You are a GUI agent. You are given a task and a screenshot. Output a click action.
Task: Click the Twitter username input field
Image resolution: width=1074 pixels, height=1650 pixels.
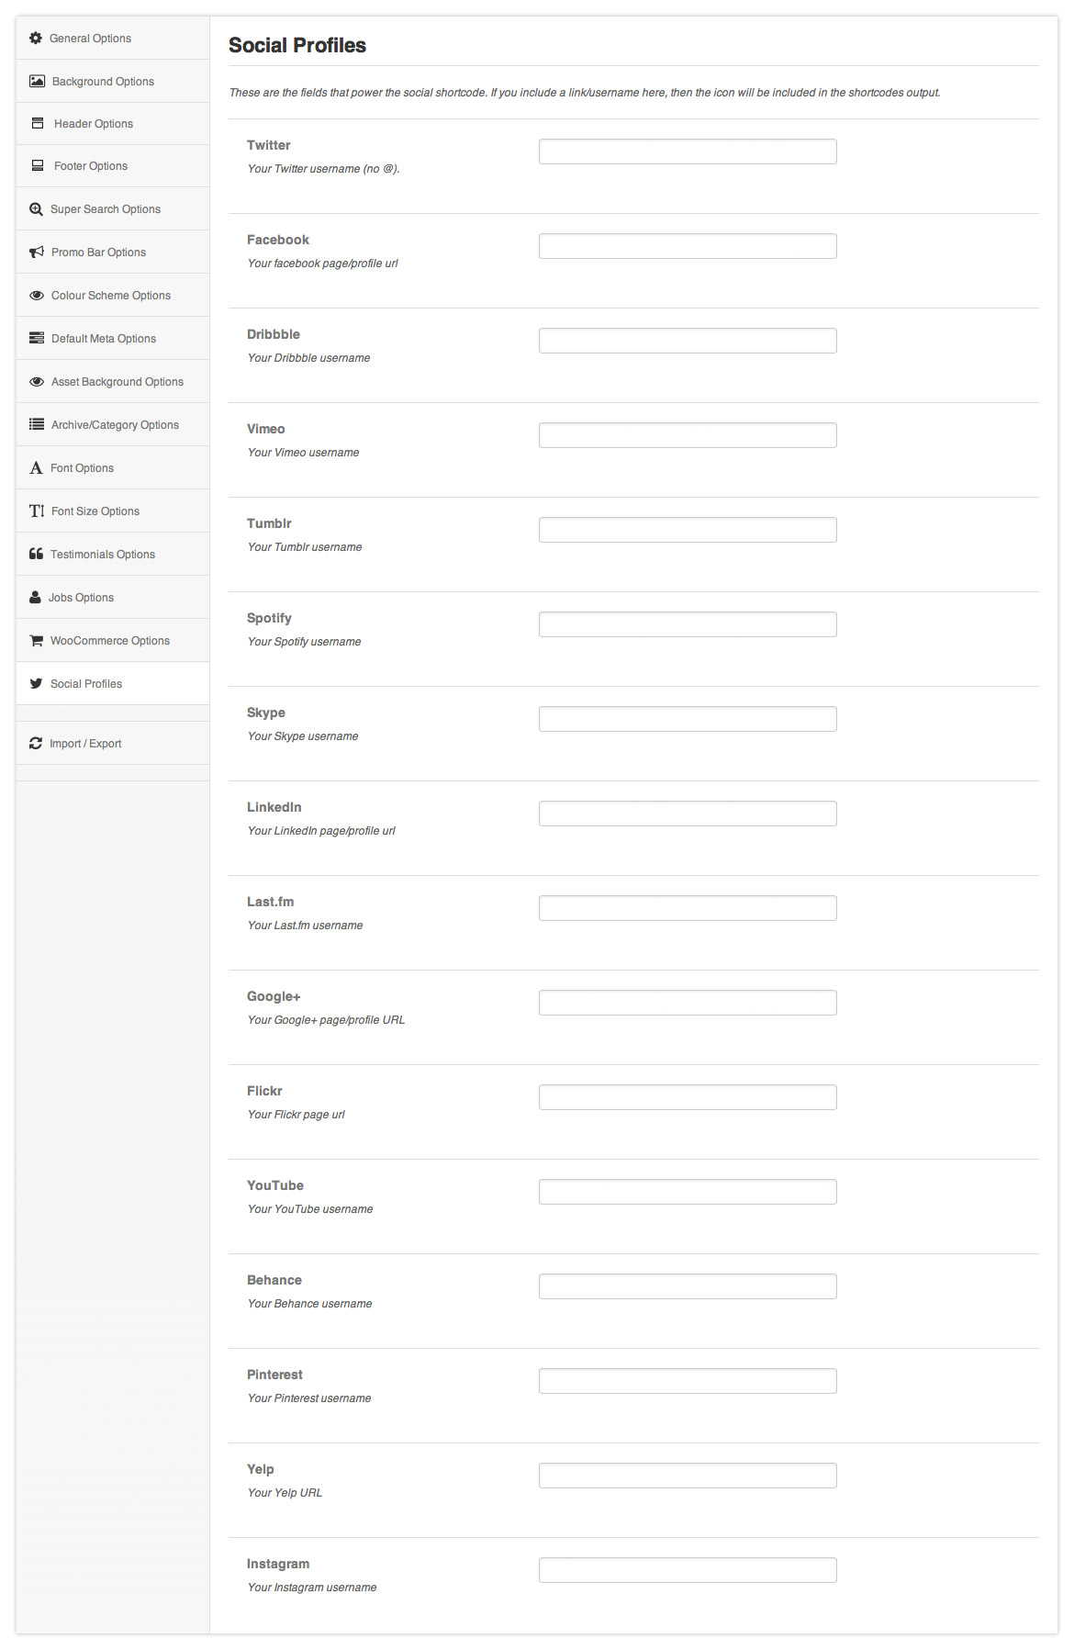[x=687, y=152]
